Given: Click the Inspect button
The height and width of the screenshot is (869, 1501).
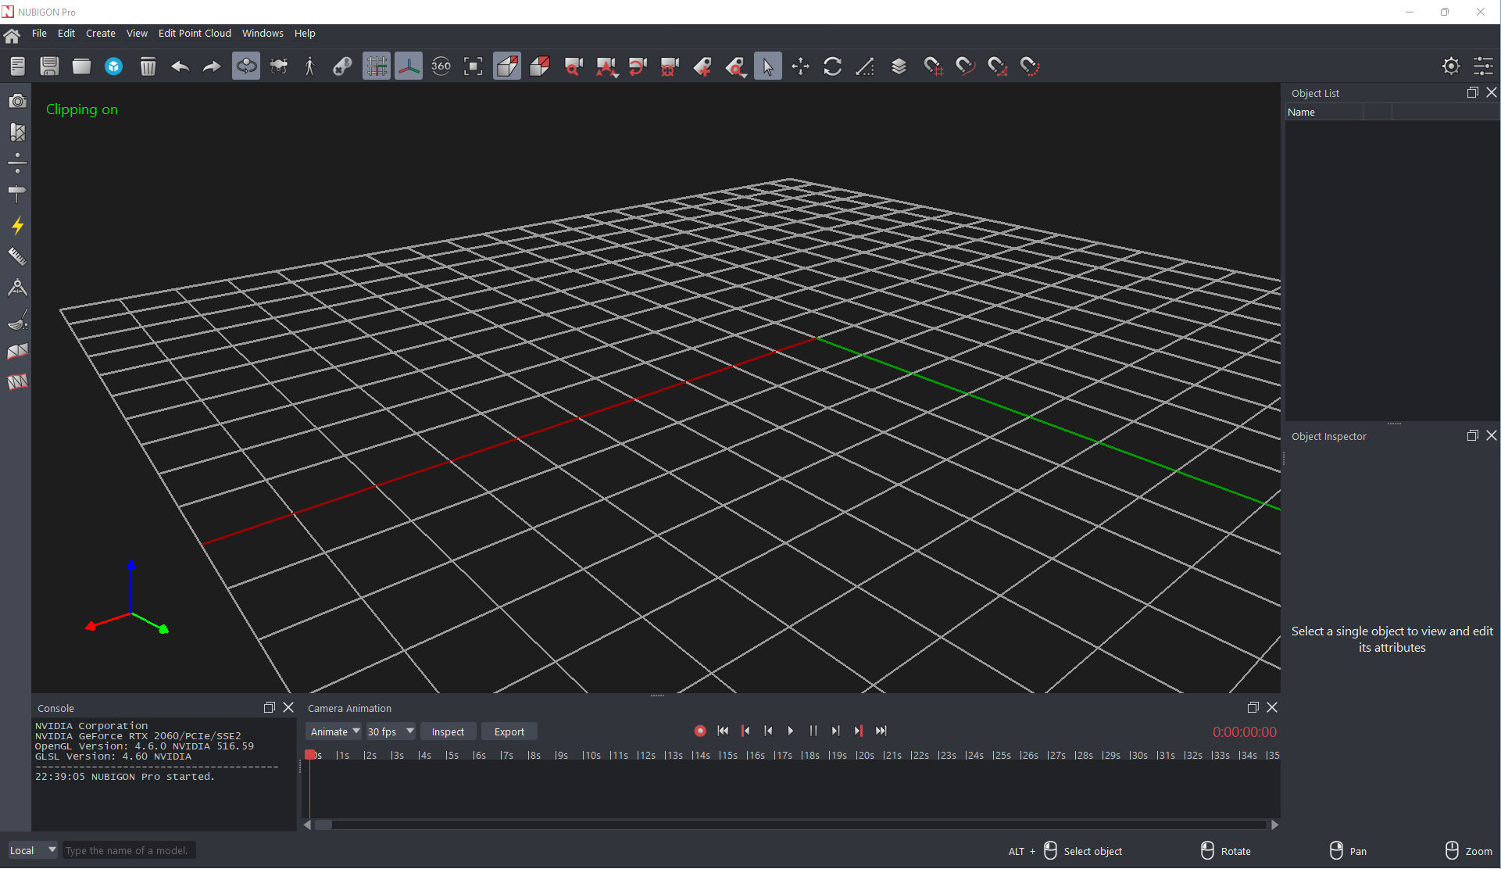Looking at the screenshot, I should (x=448, y=731).
